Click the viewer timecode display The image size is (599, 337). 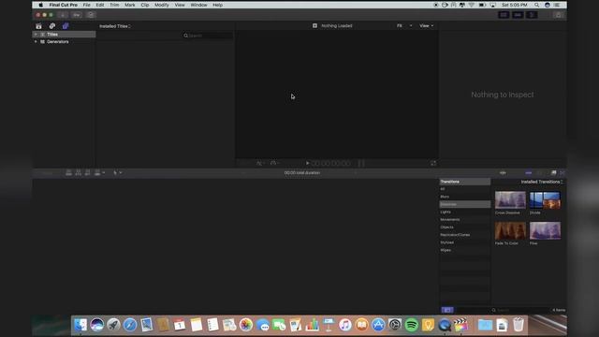330,164
